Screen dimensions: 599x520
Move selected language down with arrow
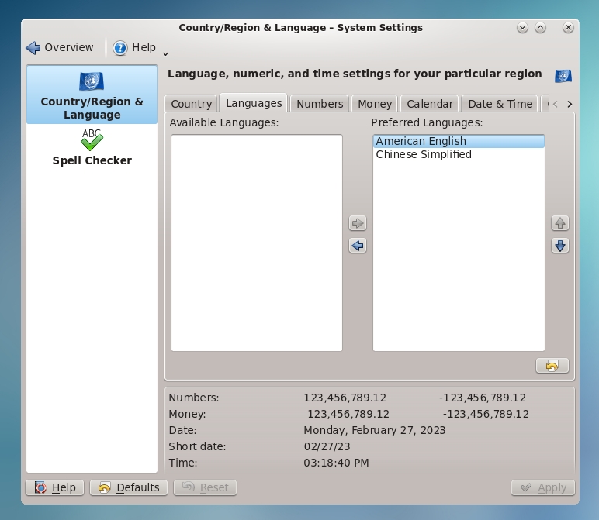[x=559, y=246]
